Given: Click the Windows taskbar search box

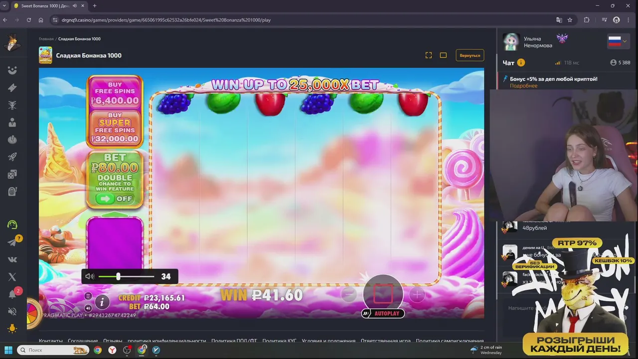Looking at the screenshot, I should (x=53, y=350).
